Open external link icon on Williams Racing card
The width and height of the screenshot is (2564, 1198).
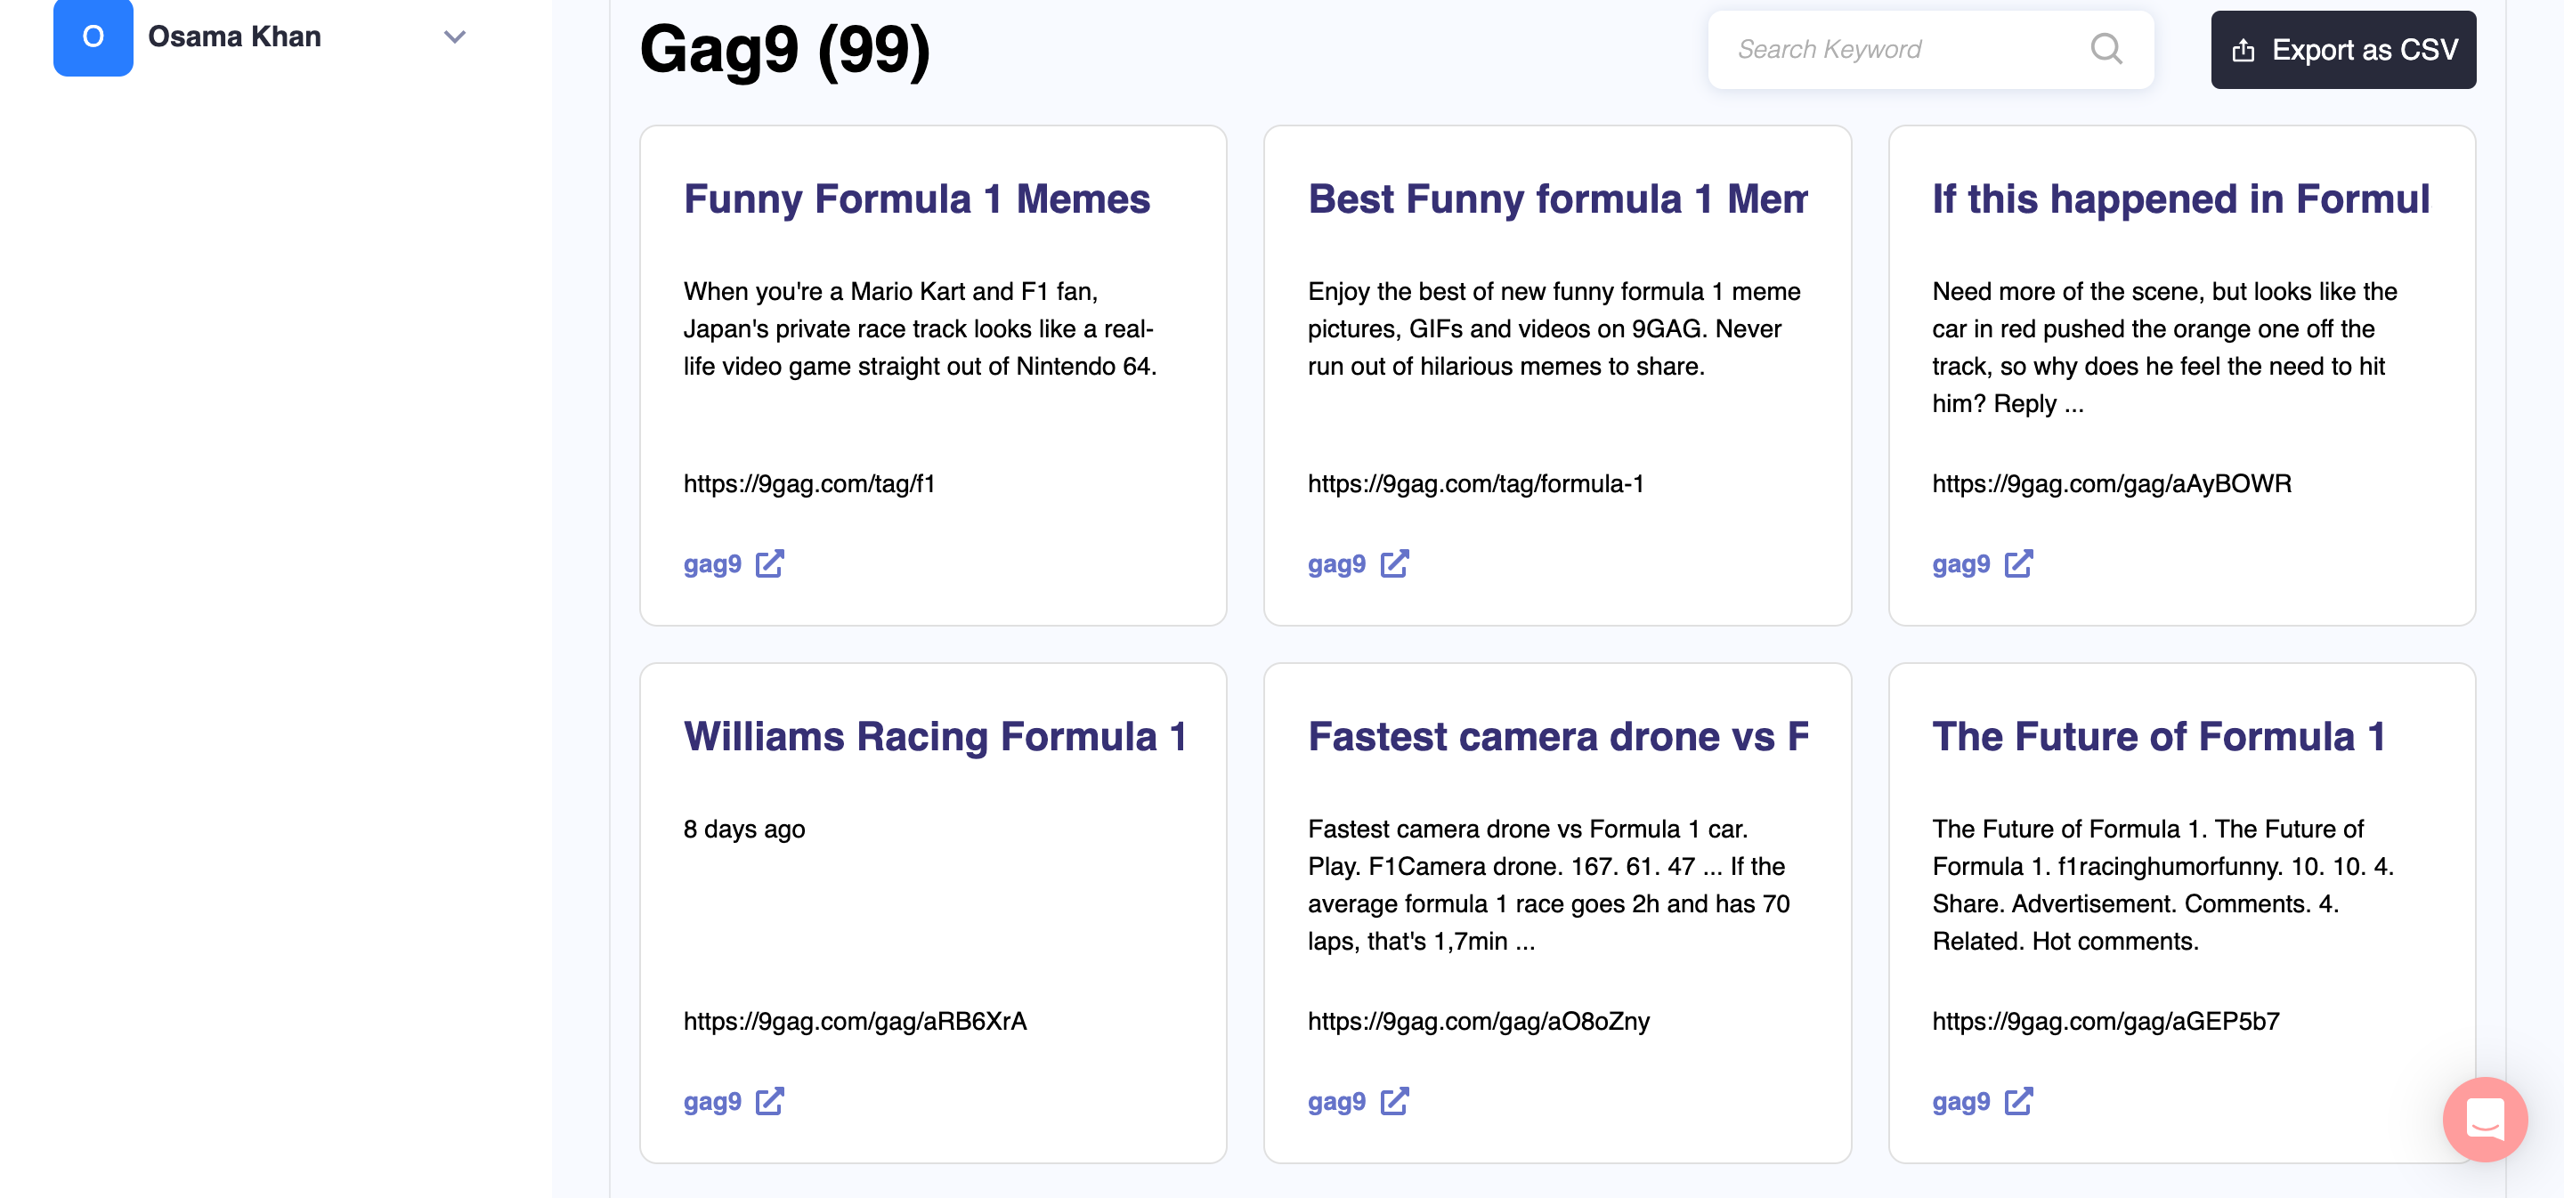(769, 1102)
